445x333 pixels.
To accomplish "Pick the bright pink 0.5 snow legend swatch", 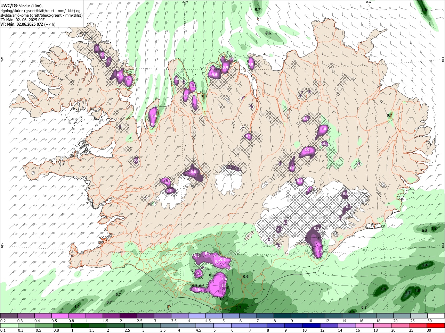I will coord(60,316).
